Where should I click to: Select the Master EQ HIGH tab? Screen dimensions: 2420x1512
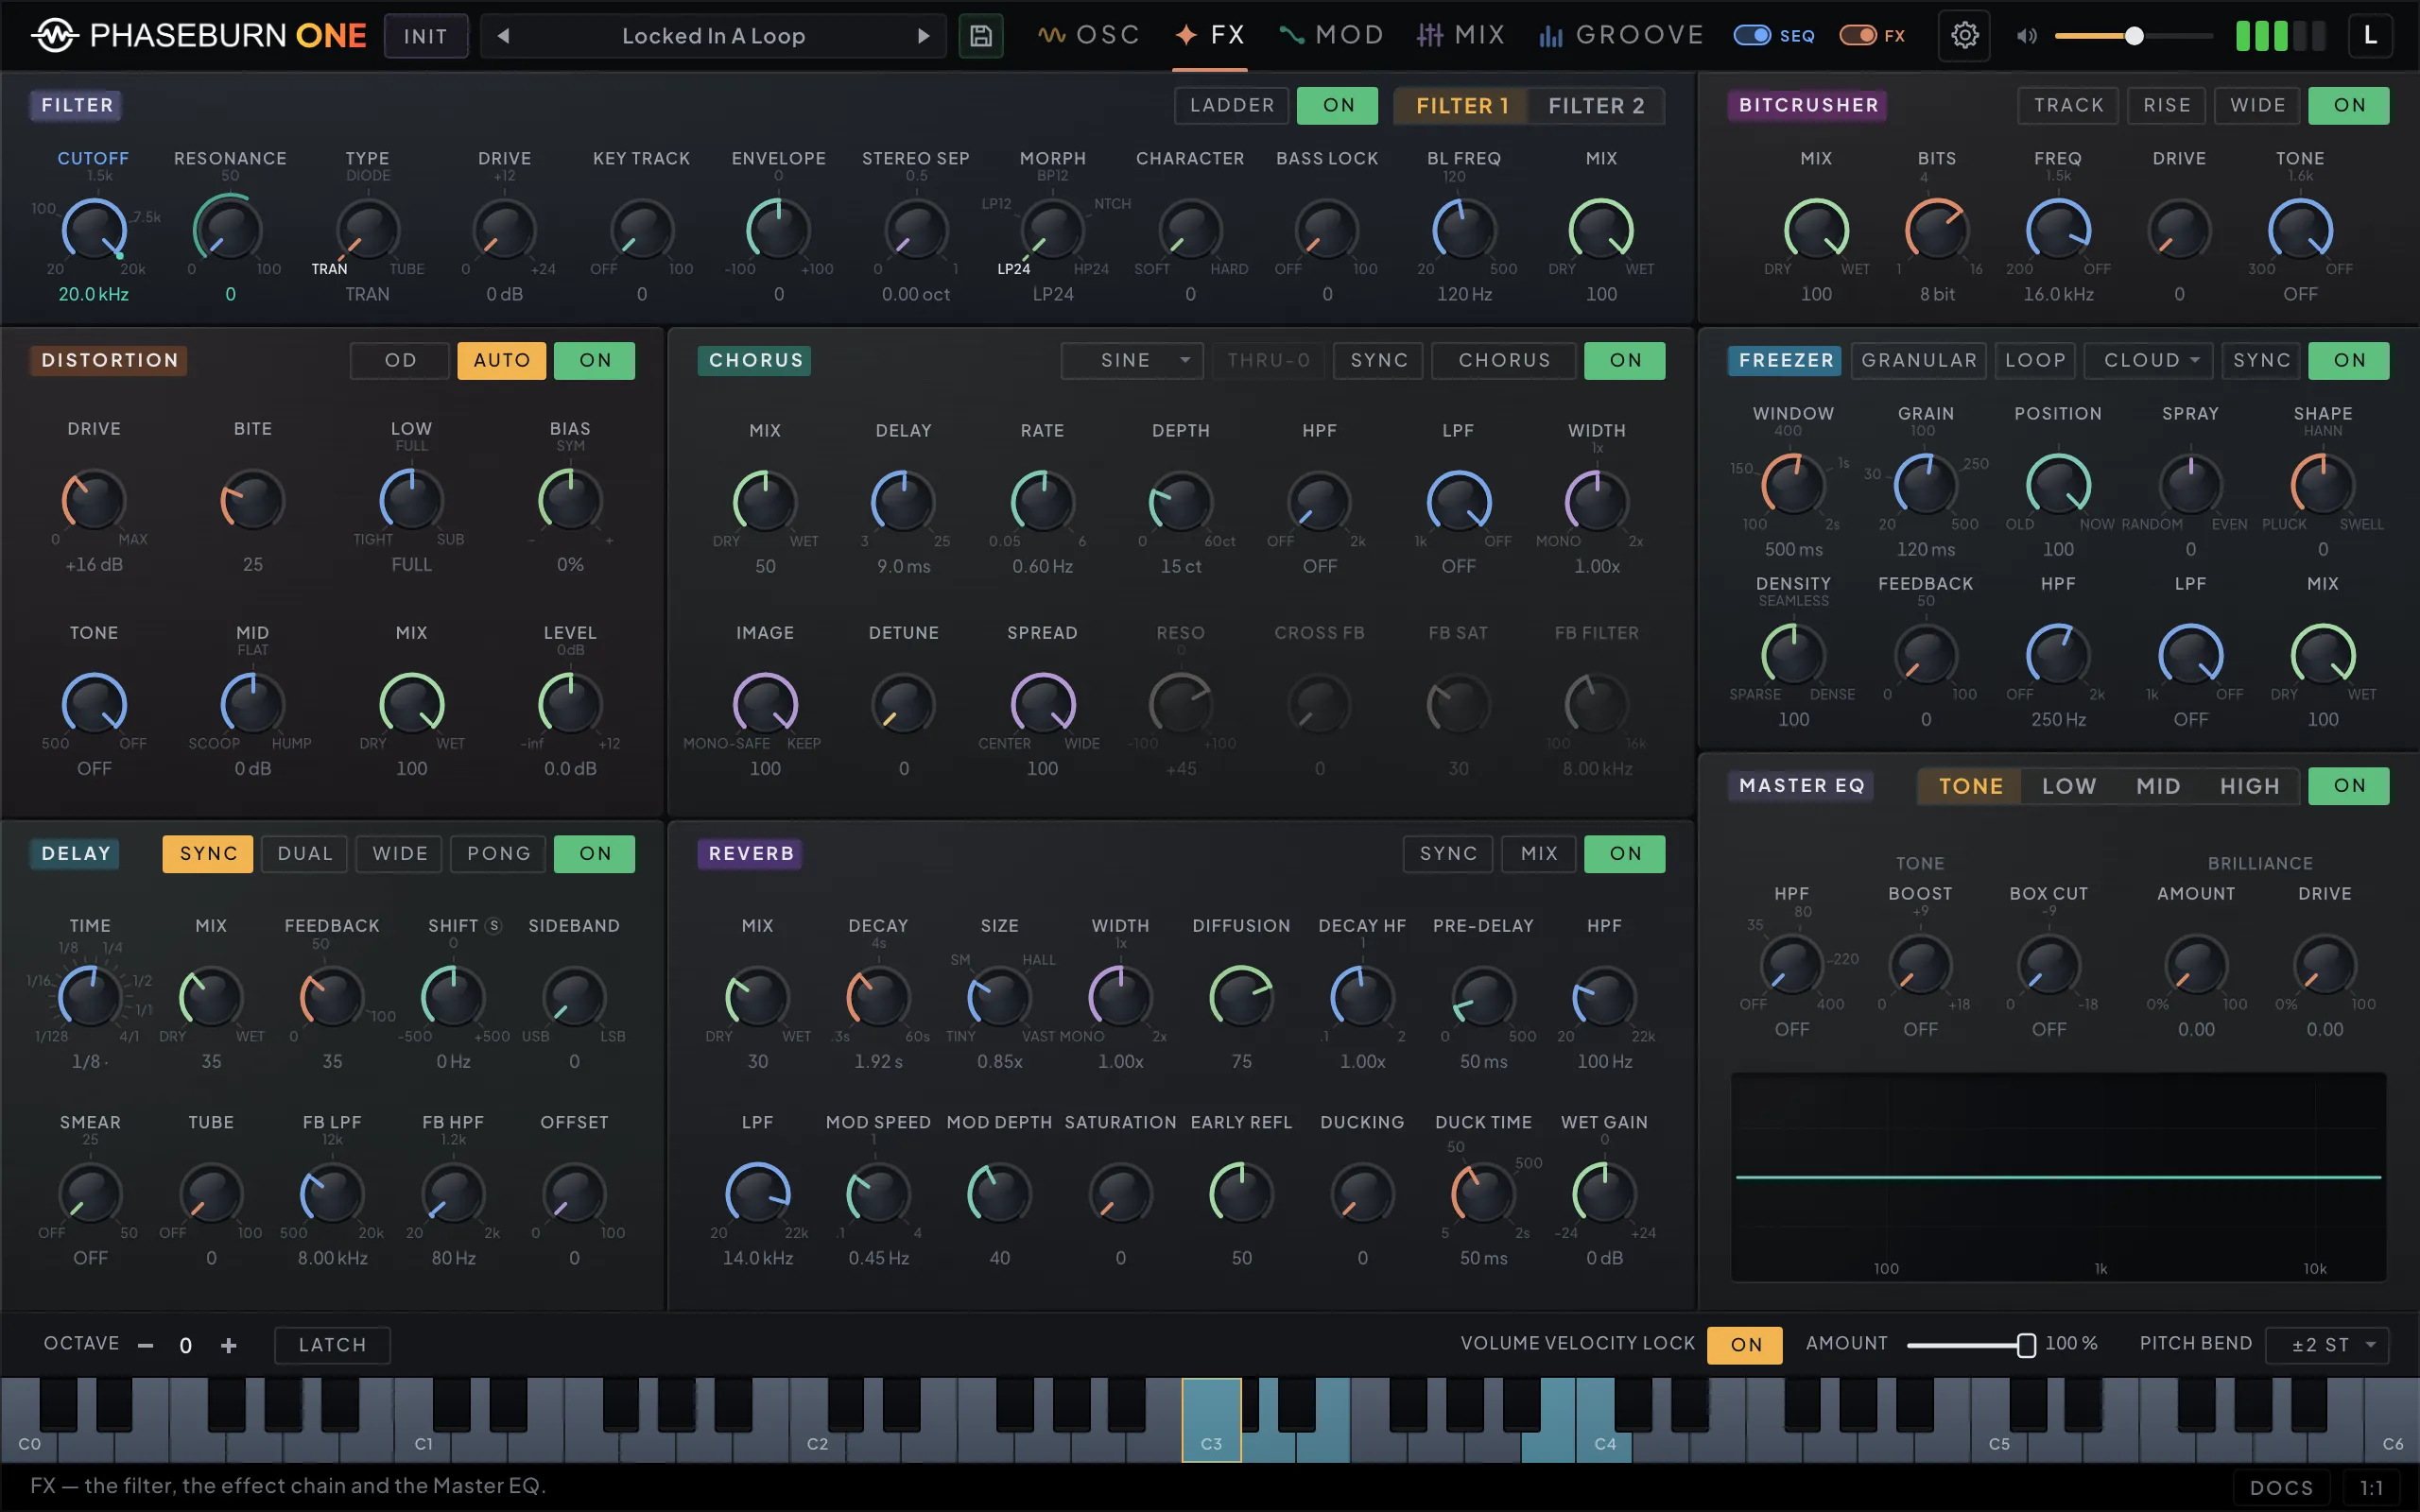coord(2249,786)
